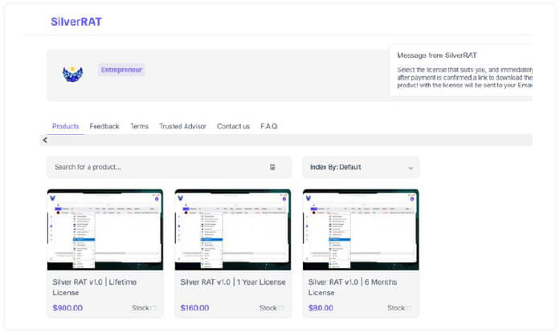Click the Stock indicator on the Lifetime License card
The image size is (560, 333).
tap(144, 307)
